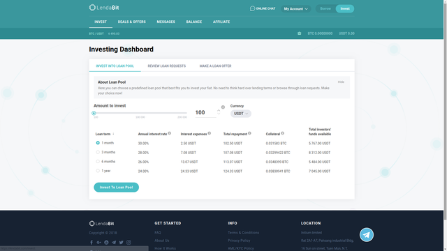Screen dimensions: 447x251
Task: Switch to Invest mode toggle
Action: coord(345,8)
